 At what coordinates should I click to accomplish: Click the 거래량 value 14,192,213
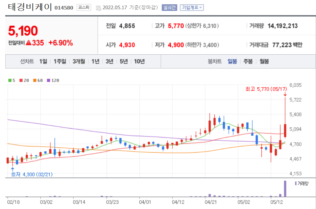coord(282,26)
